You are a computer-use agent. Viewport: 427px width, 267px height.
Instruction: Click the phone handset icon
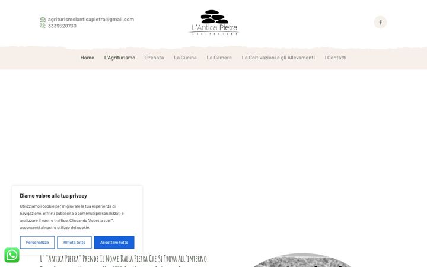point(43,26)
